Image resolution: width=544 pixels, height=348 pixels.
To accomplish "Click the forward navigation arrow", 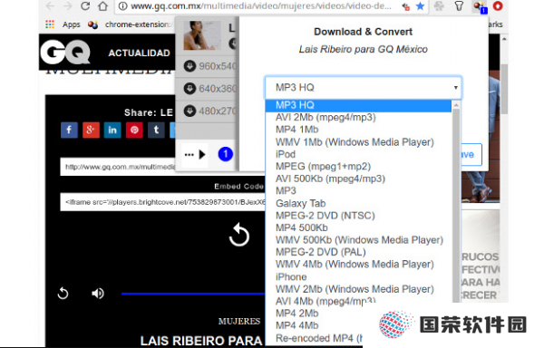I will pos(68,6).
